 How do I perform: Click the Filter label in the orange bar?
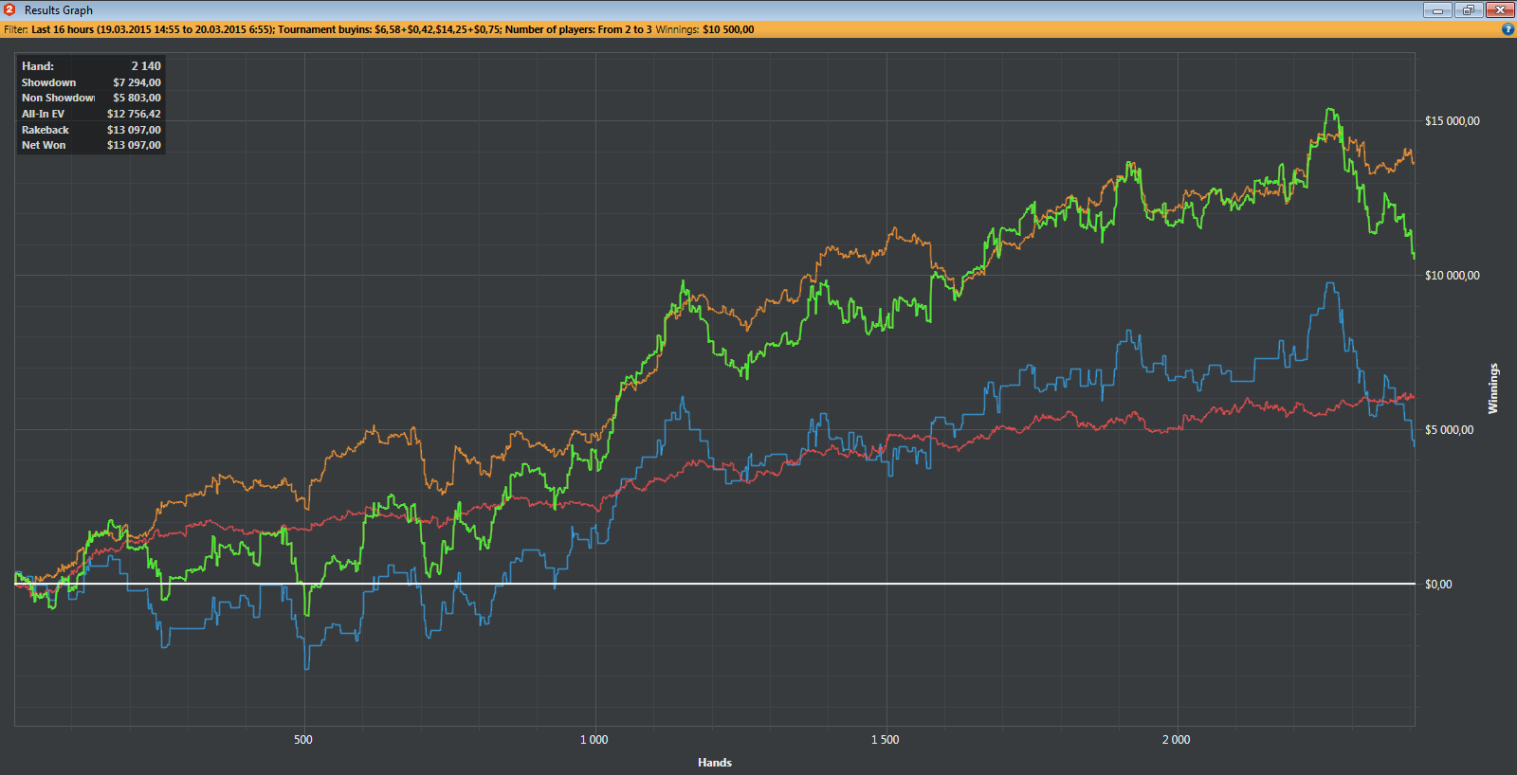15,29
